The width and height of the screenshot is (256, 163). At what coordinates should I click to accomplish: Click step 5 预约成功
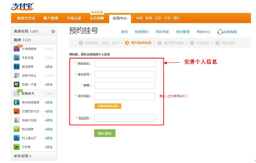coord(225,43)
